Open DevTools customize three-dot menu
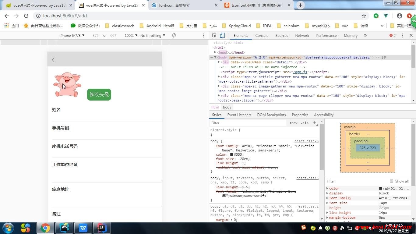 pos(403,35)
